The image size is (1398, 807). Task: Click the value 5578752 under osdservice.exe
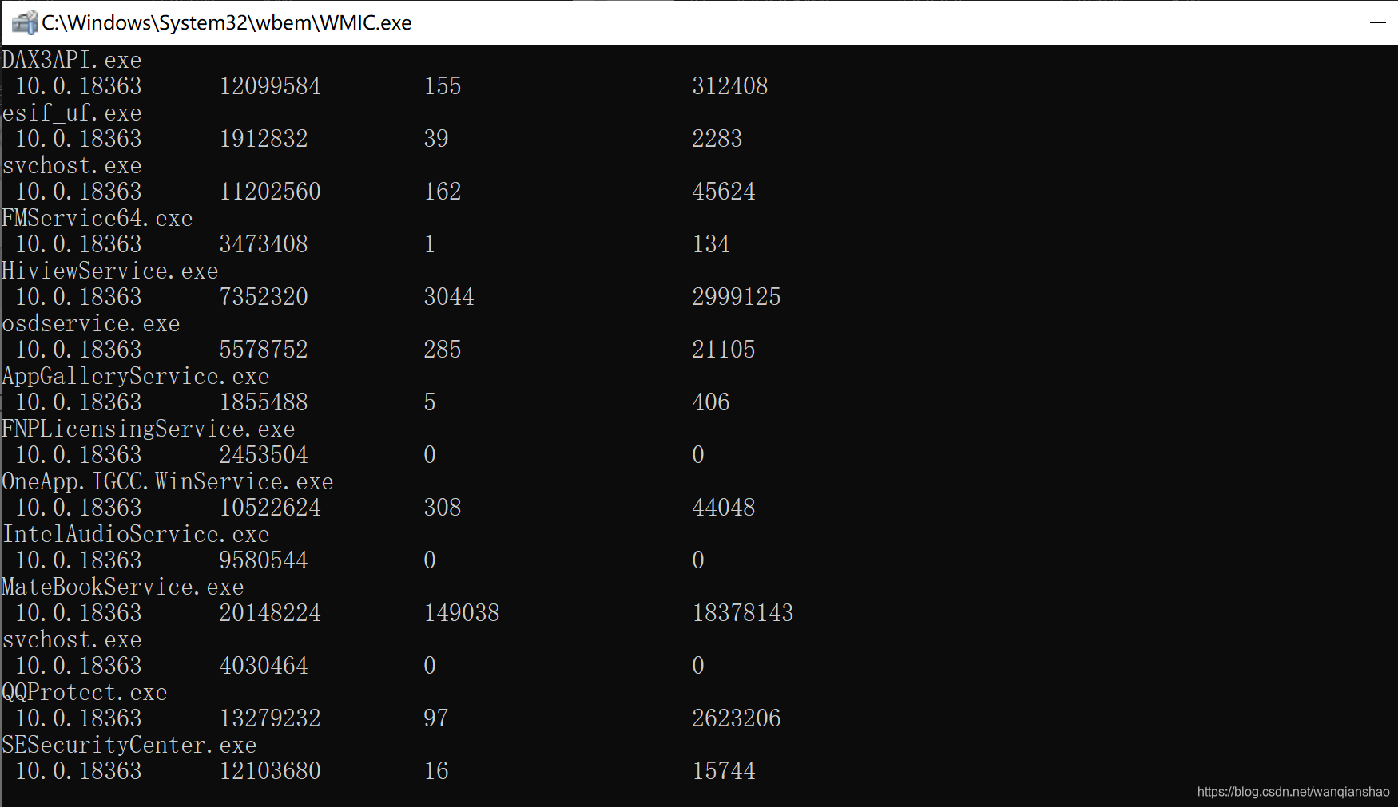coord(264,350)
